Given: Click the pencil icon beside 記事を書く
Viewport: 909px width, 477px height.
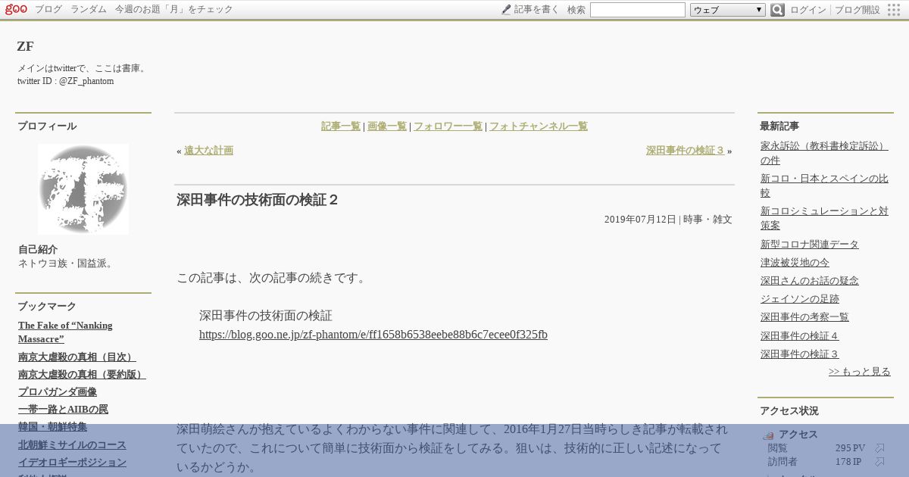Looking at the screenshot, I should [506, 10].
